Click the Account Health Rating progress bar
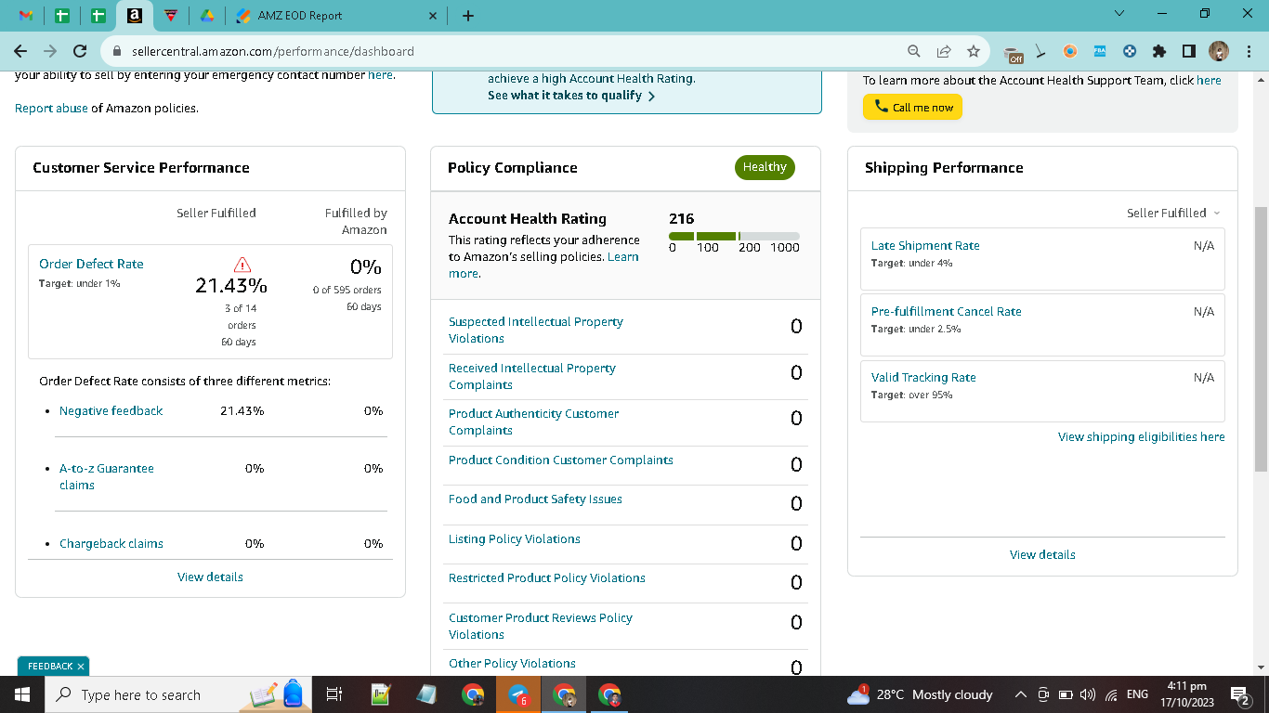 734,236
